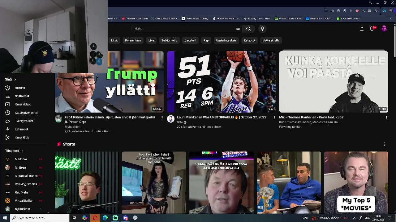Open Task View in the taskbar
This screenshot has height=222, width=396.
pyautogui.click(x=74, y=218)
